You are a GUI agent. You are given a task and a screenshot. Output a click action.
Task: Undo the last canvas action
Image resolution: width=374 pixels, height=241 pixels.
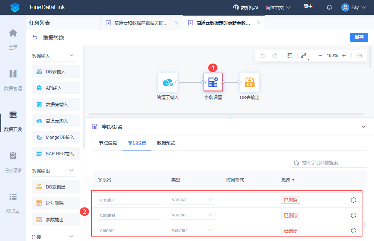263,56
